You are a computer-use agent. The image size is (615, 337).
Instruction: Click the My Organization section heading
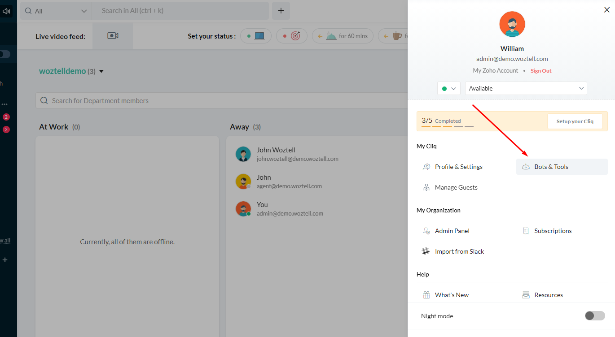tap(439, 210)
